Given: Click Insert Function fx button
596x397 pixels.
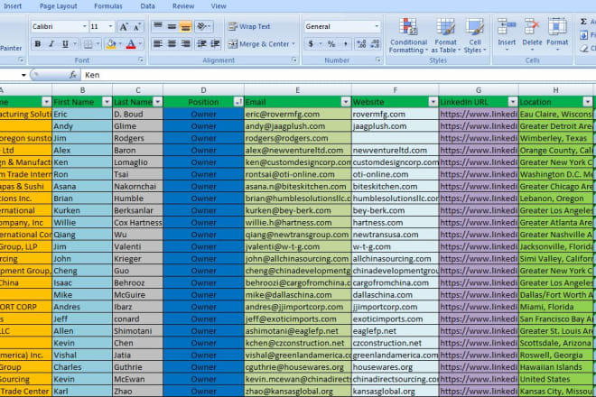Looking at the screenshot, I should [72, 75].
